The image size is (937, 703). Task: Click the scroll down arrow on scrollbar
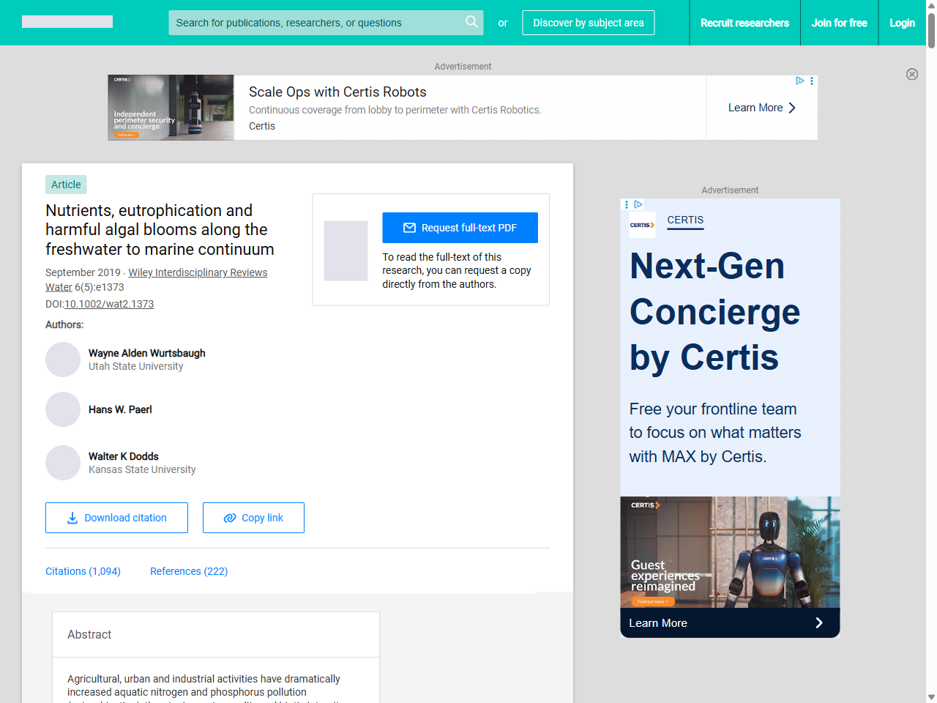click(931, 696)
